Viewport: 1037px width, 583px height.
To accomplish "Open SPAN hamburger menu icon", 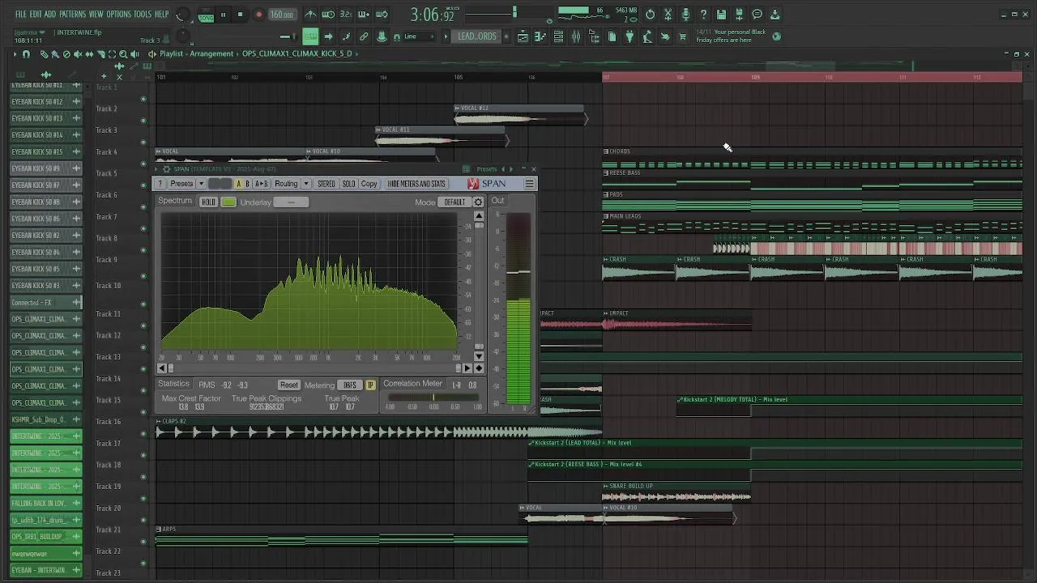I will [529, 184].
